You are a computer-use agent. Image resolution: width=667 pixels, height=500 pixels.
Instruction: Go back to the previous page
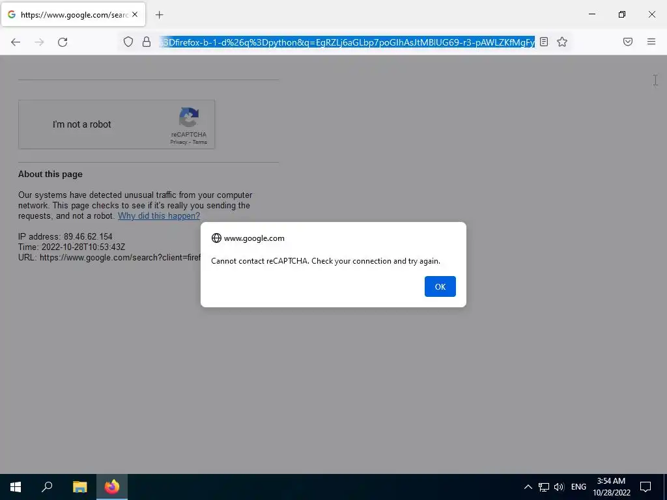pos(16,42)
